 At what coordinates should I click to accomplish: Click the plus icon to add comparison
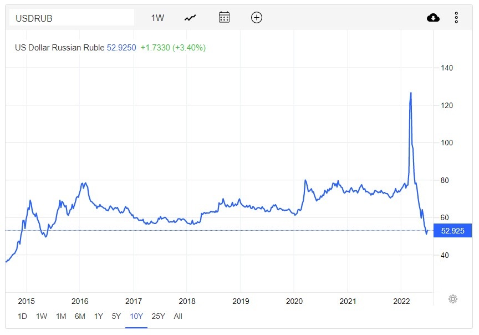[x=256, y=17]
